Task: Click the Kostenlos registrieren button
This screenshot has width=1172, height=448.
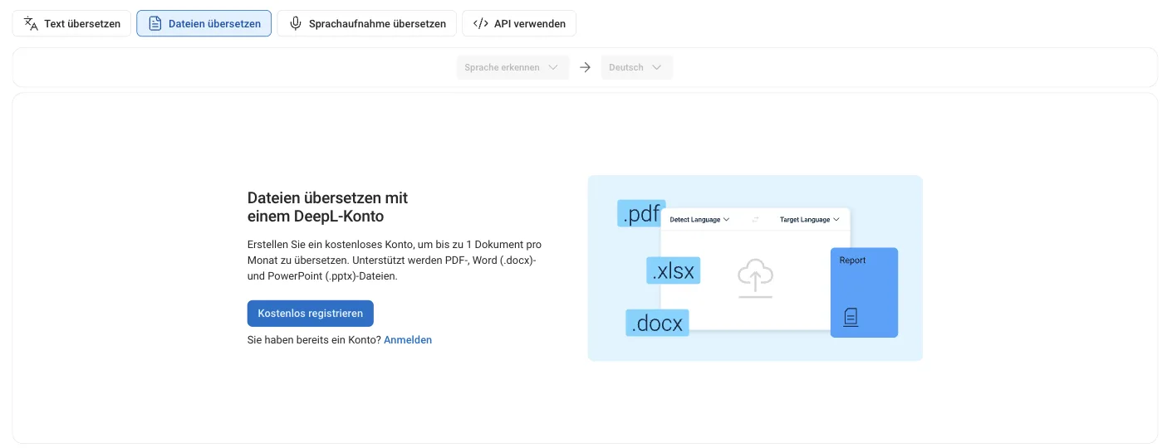Action: (x=311, y=314)
